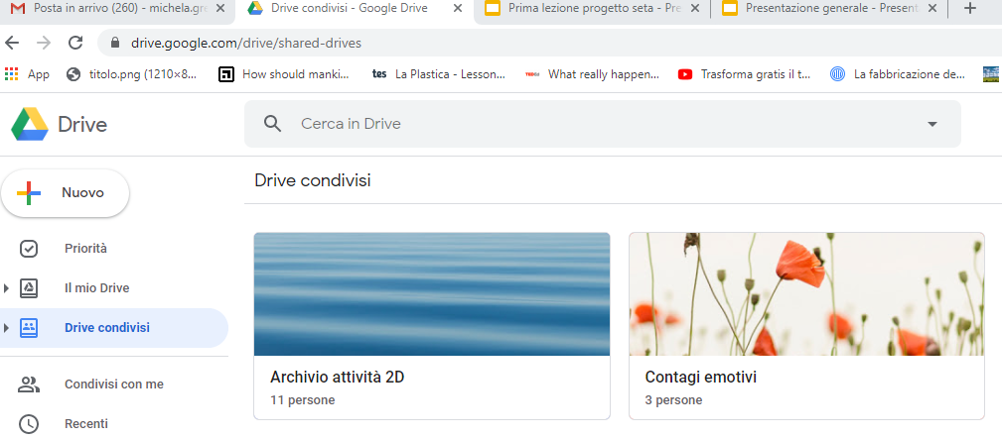Image resolution: width=1002 pixels, height=439 pixels.
Task: Open the La fabbricazione de... bookmark
Action: click(x=897, y=74)
